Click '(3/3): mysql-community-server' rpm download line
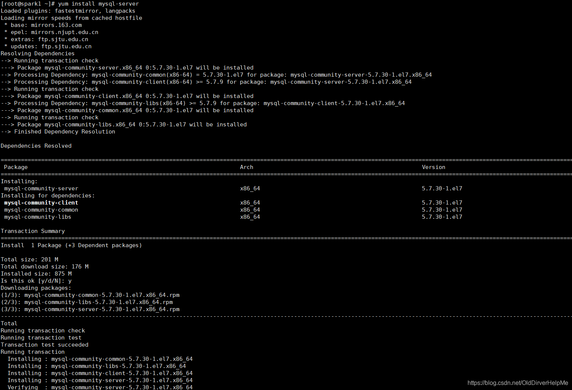Screen dimensions: 572x390 [90, 309]
